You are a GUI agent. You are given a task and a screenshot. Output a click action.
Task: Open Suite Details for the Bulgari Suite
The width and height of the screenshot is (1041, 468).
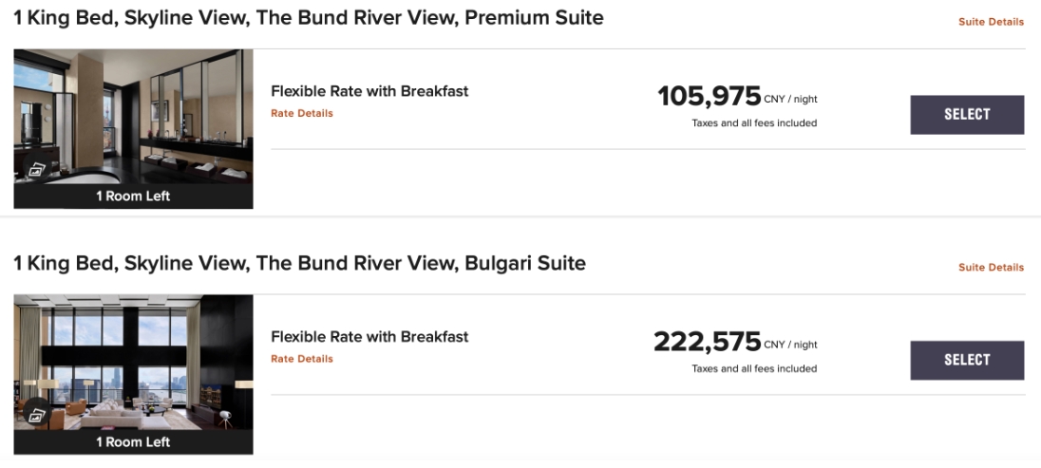(x=991, y=268)
